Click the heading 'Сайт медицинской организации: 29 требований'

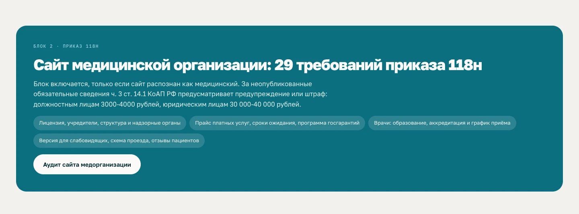click(257, 65)
